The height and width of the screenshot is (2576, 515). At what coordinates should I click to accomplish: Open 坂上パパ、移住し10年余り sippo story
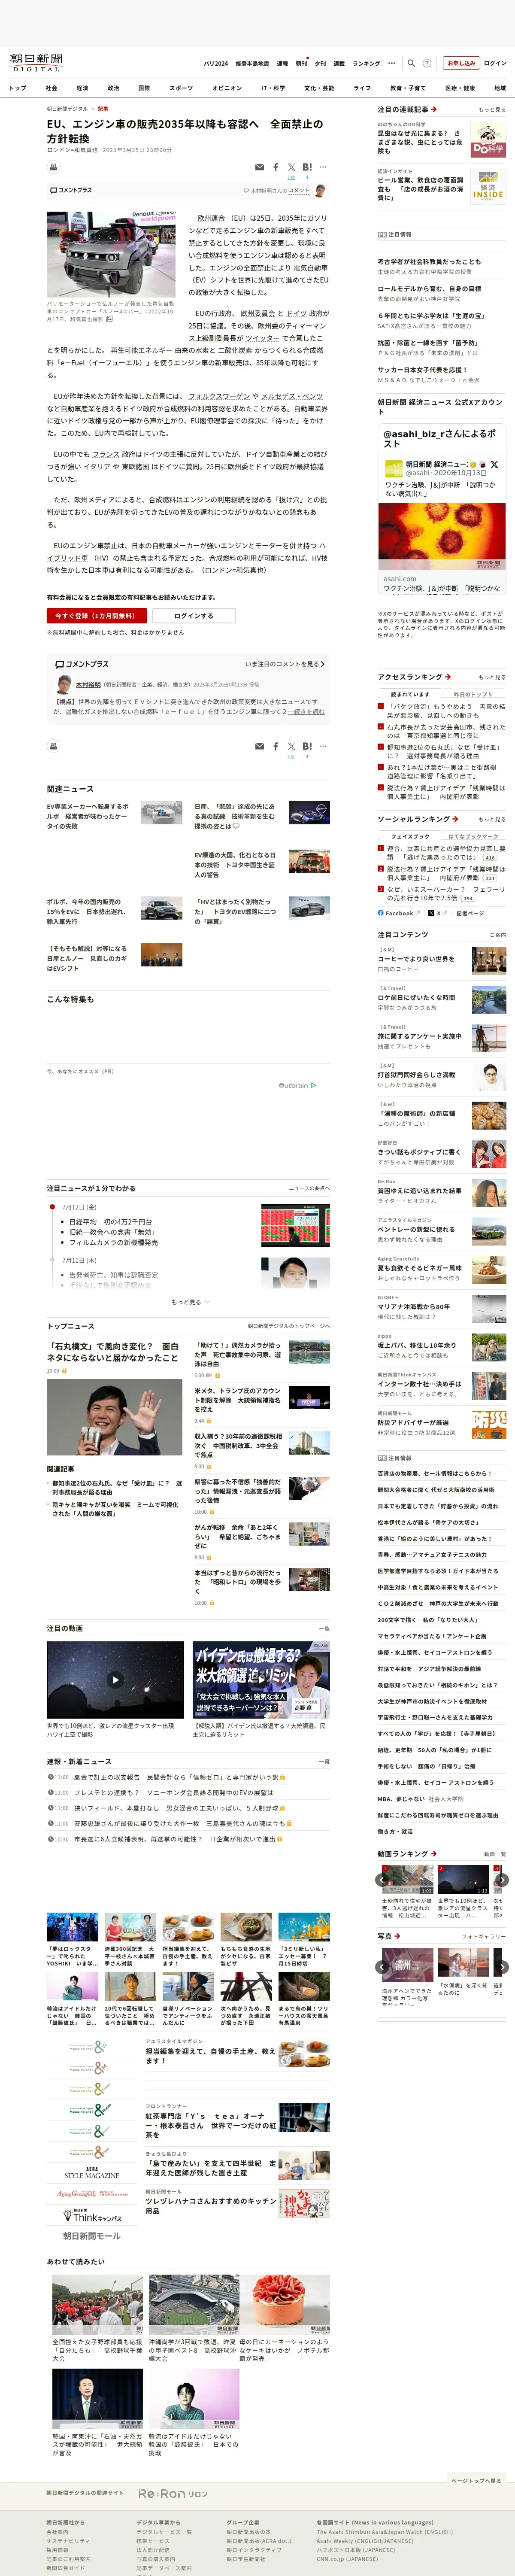pyautogui.click(x=418, y=1346)
